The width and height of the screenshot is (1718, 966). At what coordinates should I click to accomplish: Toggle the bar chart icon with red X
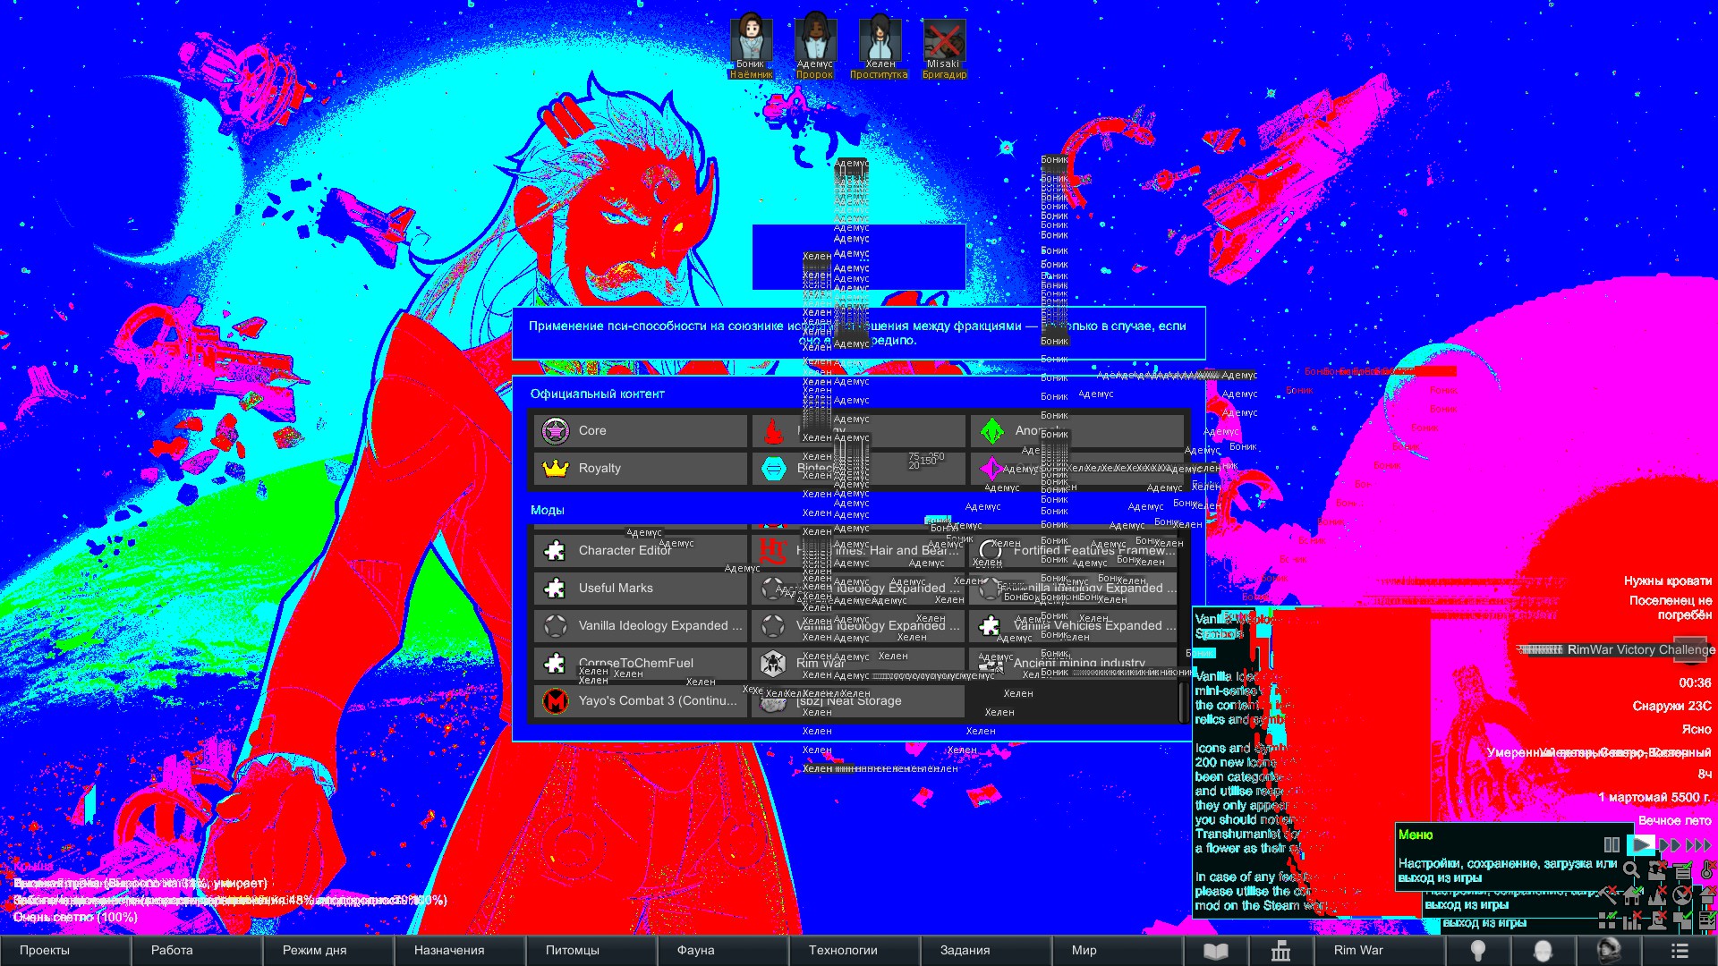point(1632,920)
